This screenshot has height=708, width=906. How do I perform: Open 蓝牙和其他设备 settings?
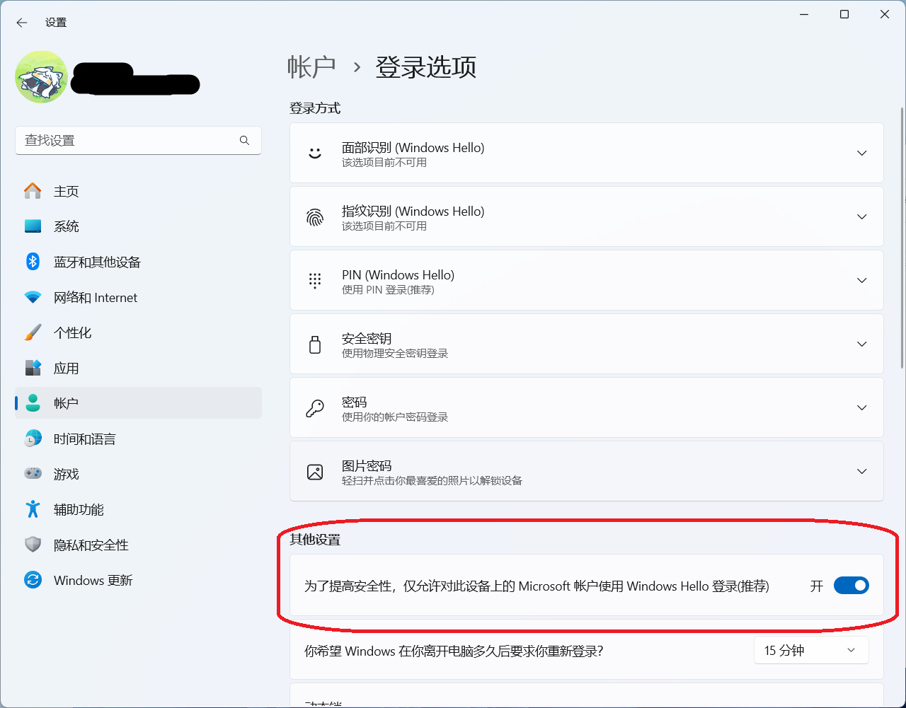[x=138, y=262]
